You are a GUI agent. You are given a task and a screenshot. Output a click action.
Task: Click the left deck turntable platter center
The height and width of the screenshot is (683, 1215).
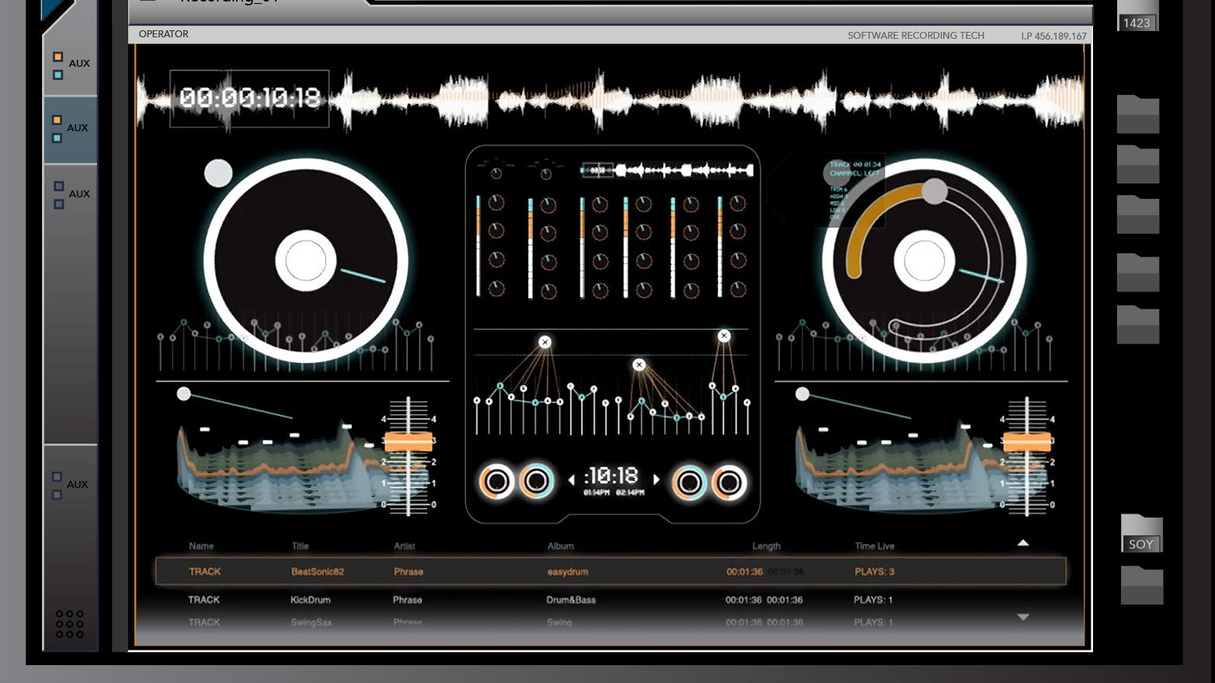(305, 261)
